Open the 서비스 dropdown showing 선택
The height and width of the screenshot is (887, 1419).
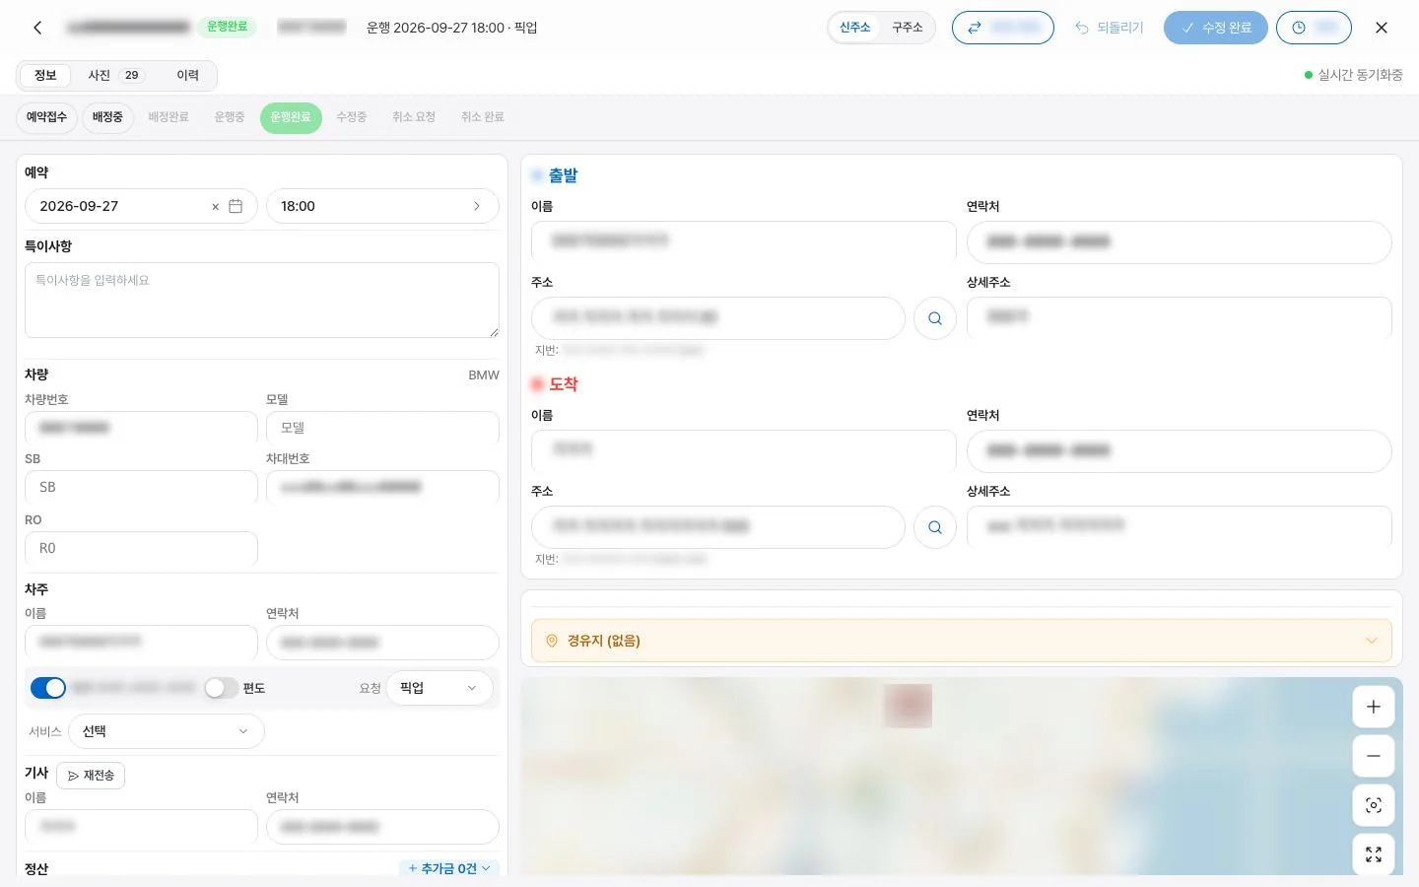tap(167, 731)
